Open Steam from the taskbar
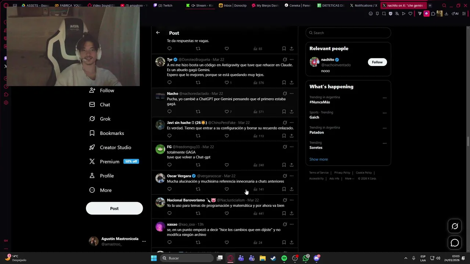 273,258
